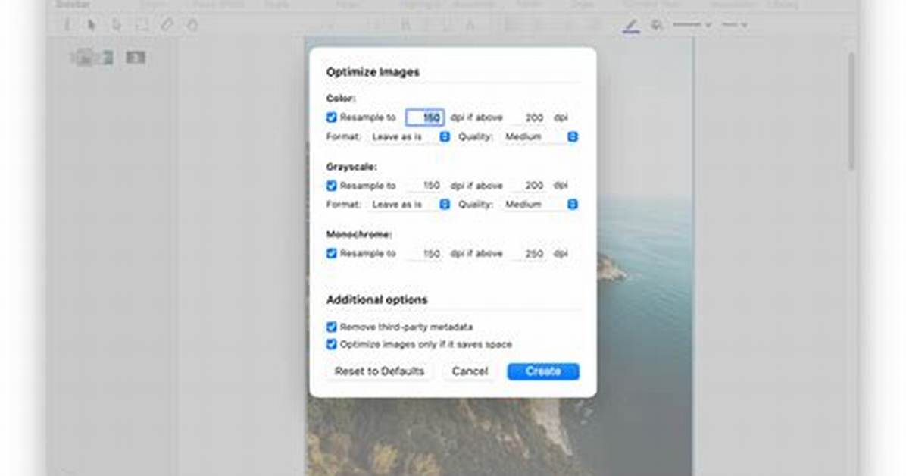Uncheck Remove third-party metadata

(331, 327)
